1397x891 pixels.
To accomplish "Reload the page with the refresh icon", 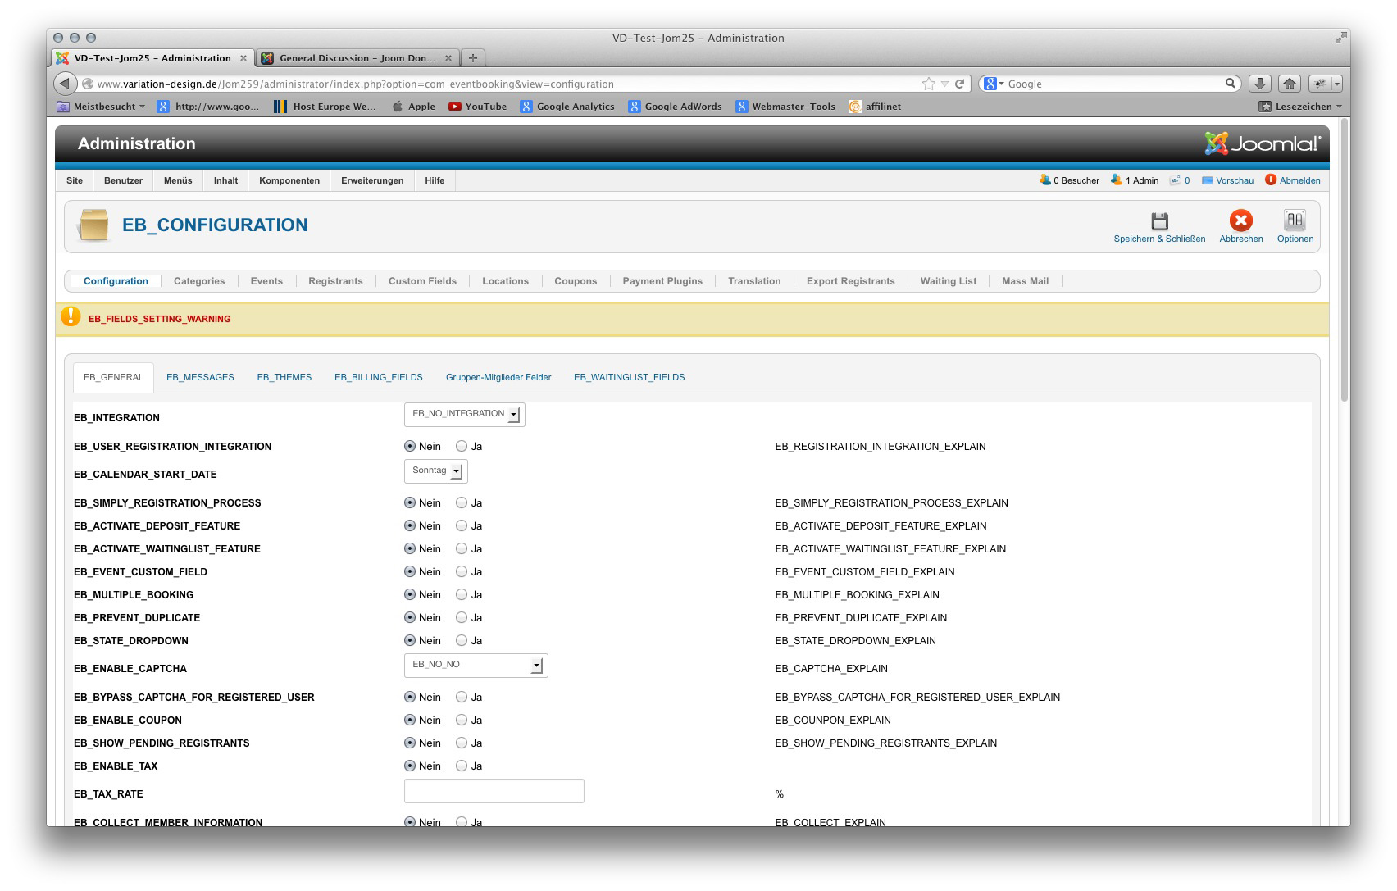I will [959, 84].
